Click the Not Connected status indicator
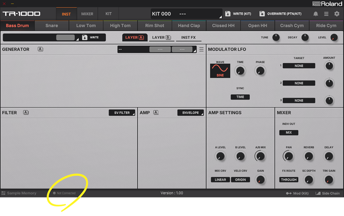The image size is (344, 216). 64,193
